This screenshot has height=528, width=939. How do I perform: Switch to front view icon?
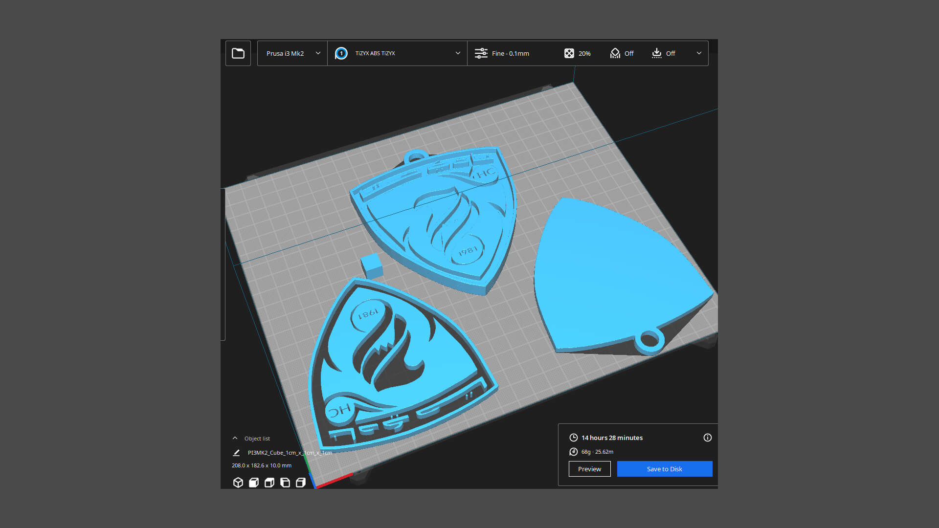[254, 483]
